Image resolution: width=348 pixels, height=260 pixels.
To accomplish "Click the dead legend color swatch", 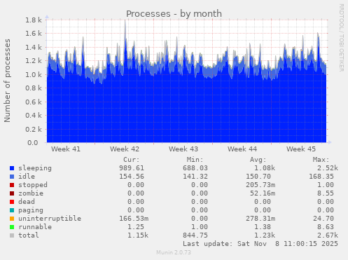I will 12,202.
